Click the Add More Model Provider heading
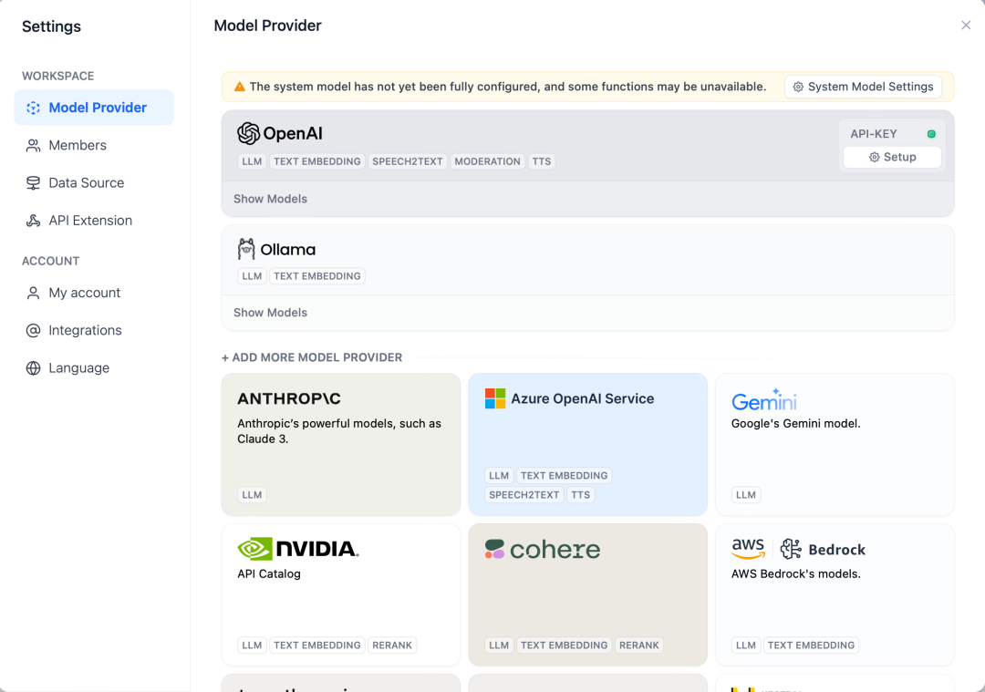 click(x=312, y=357)
